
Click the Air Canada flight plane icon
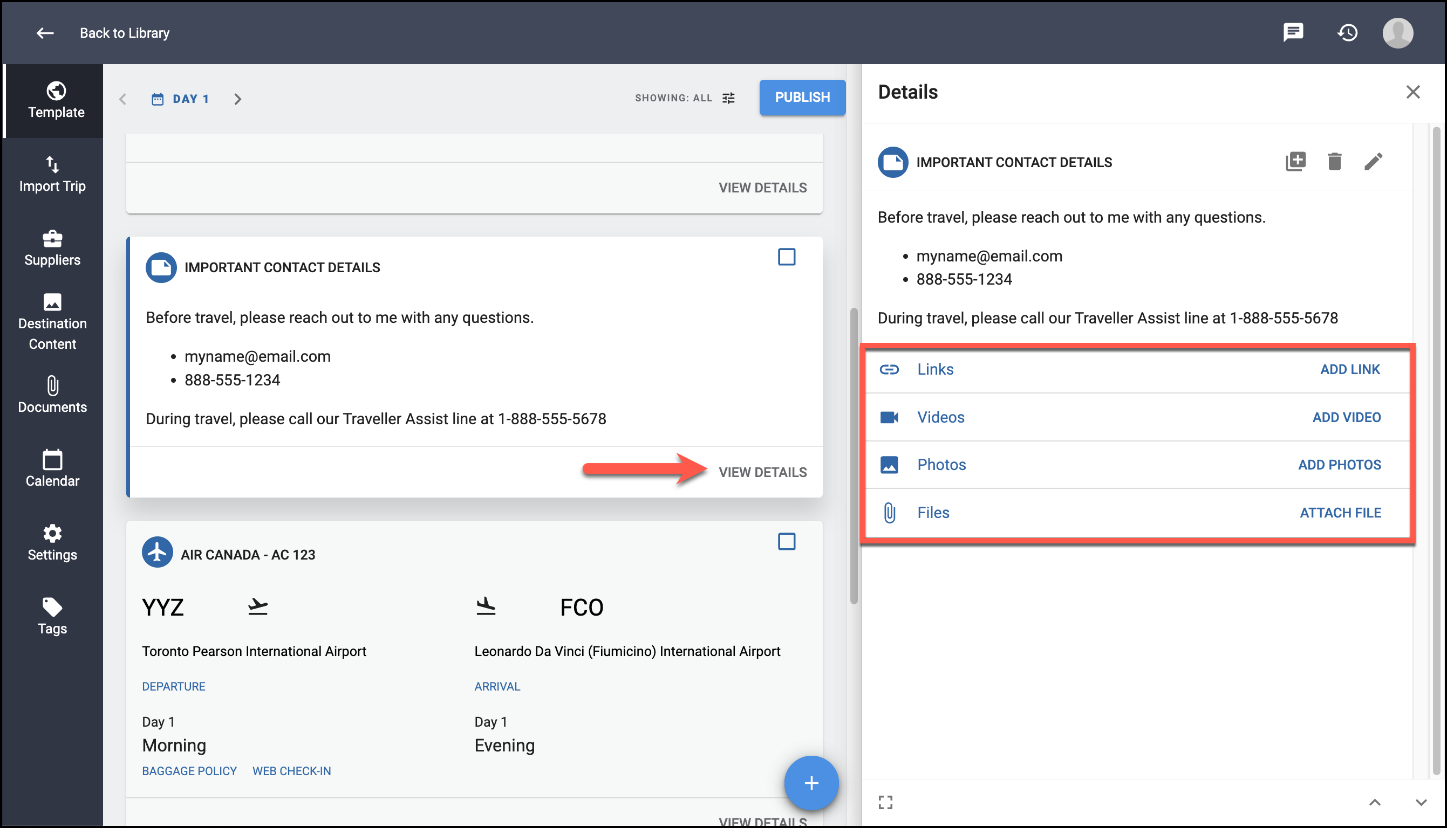157,552
